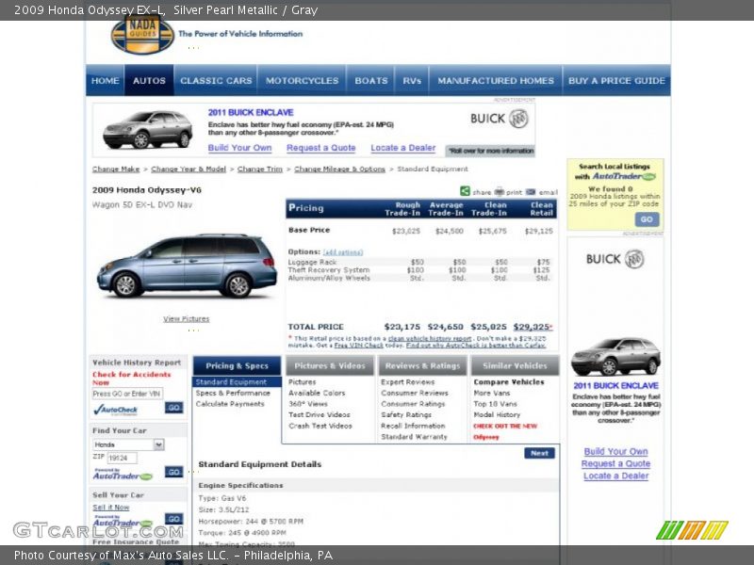Click the VIN entry field
The height and width of the screenshot is (565, 754).
tap(127, 394)
